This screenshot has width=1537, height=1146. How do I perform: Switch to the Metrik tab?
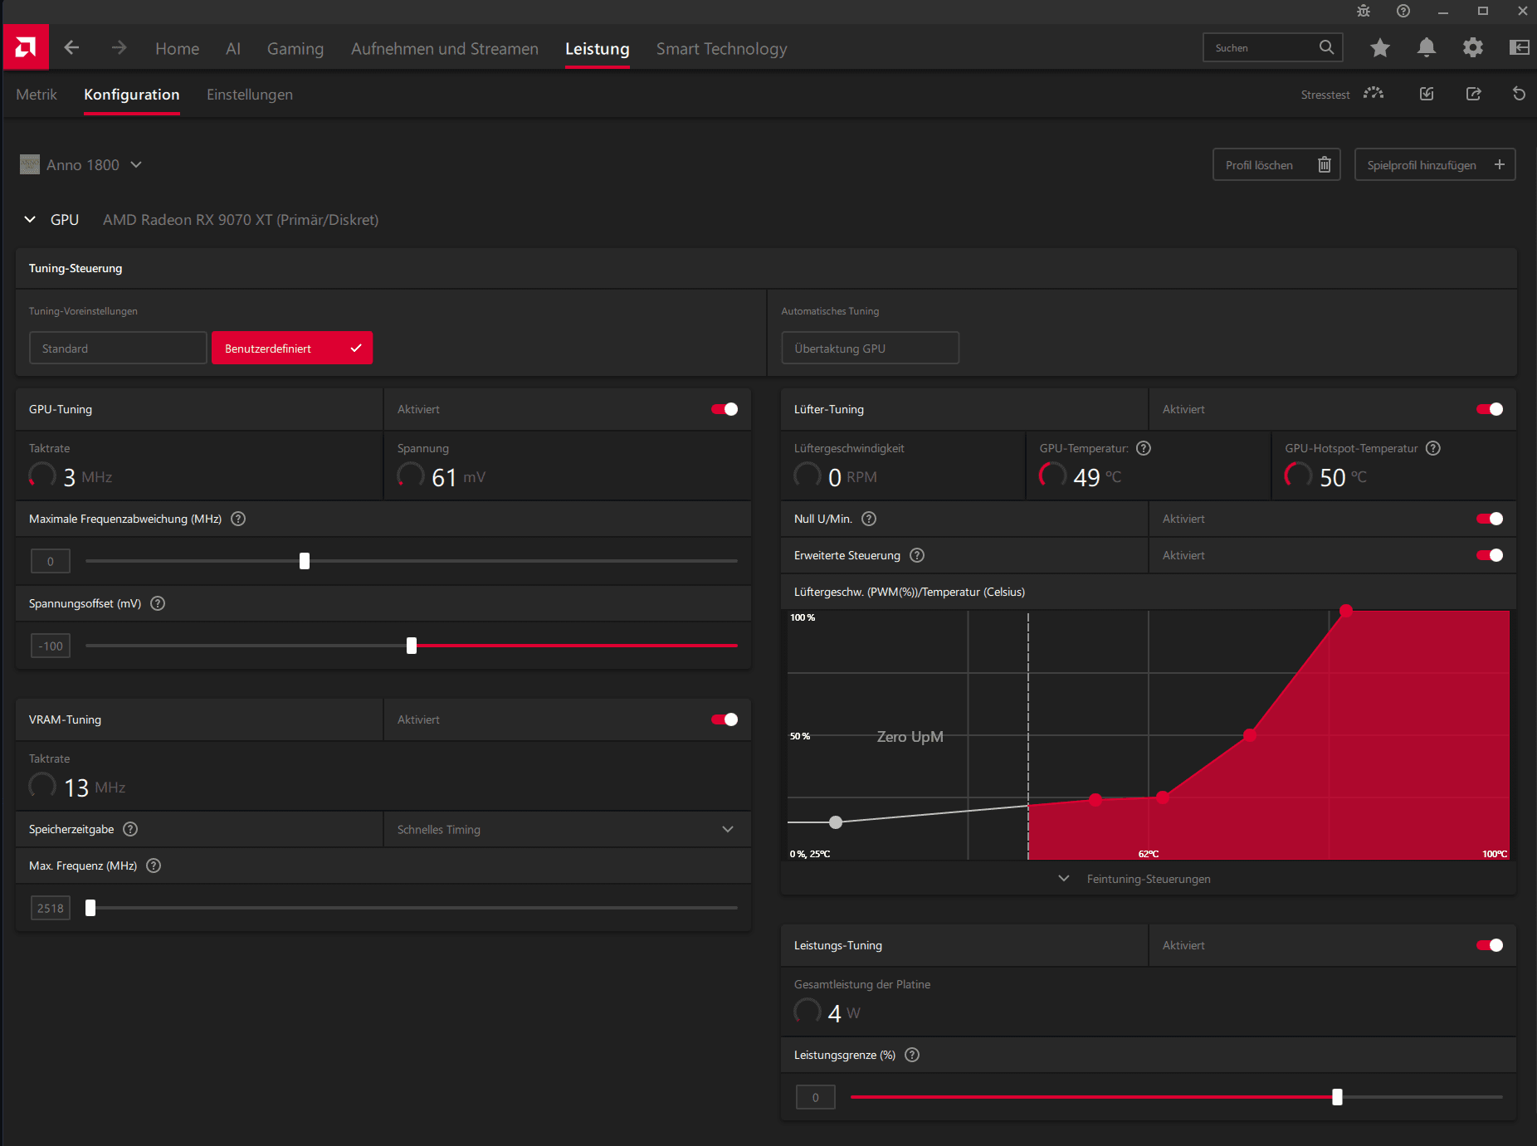(37, 95)
